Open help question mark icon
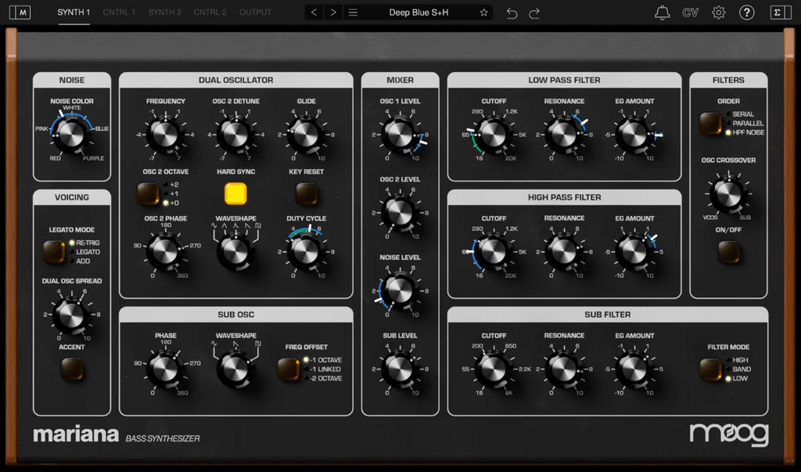801x472 pixels. coord(747,13)
